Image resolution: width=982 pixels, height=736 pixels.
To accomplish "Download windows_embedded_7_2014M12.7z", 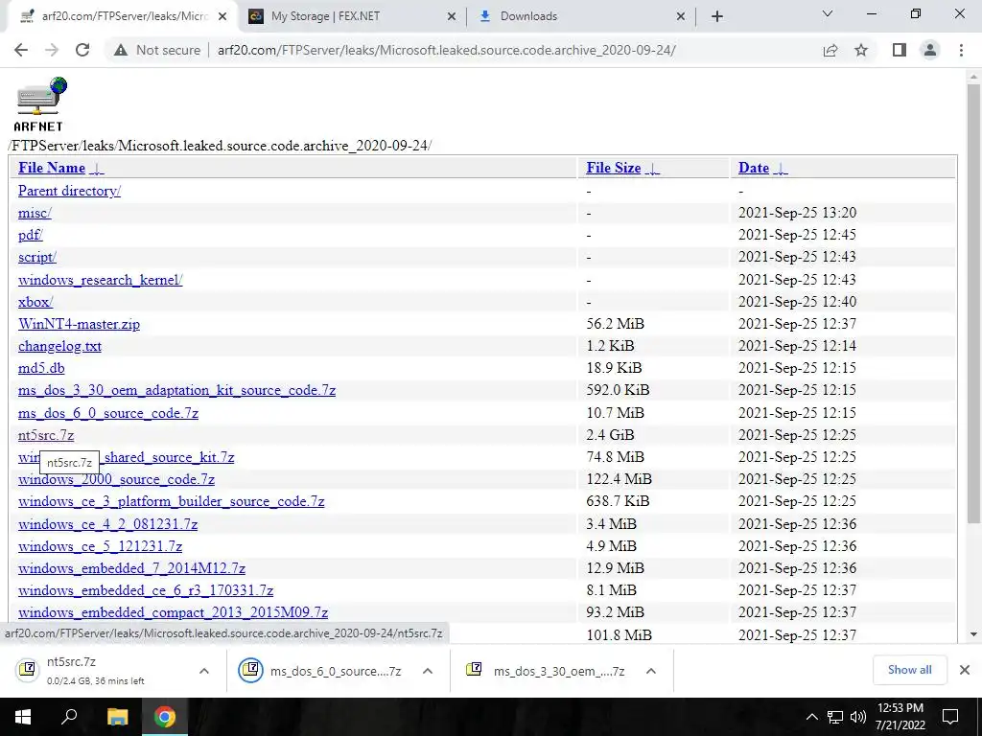I will pos(131,568).
